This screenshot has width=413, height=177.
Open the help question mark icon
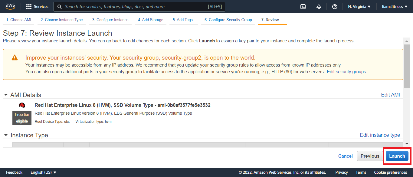click(335, 7)
